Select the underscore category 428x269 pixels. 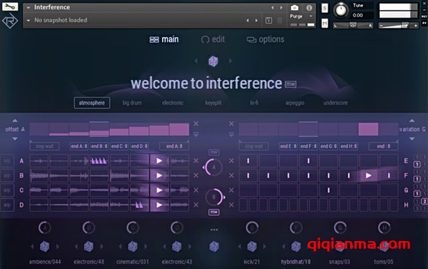336,103
